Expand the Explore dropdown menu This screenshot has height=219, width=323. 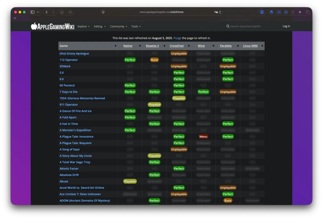(83, 27)
